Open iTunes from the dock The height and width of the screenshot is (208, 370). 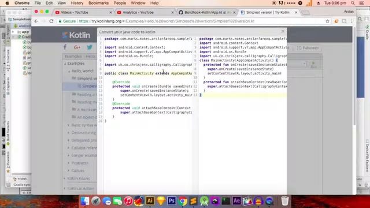pyautogui.click(x=128, y=201)
